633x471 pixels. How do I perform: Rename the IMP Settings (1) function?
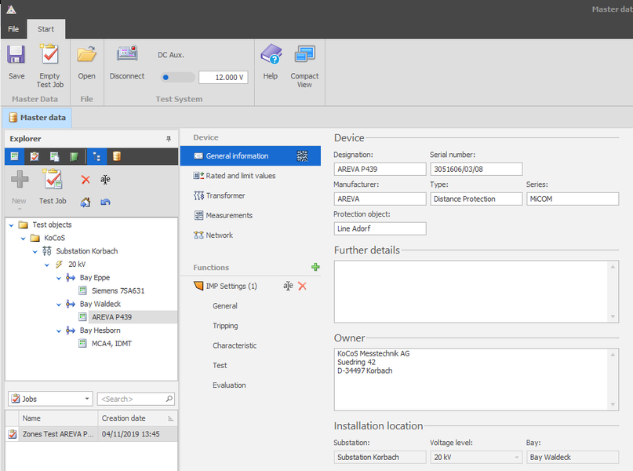point(288,286)
